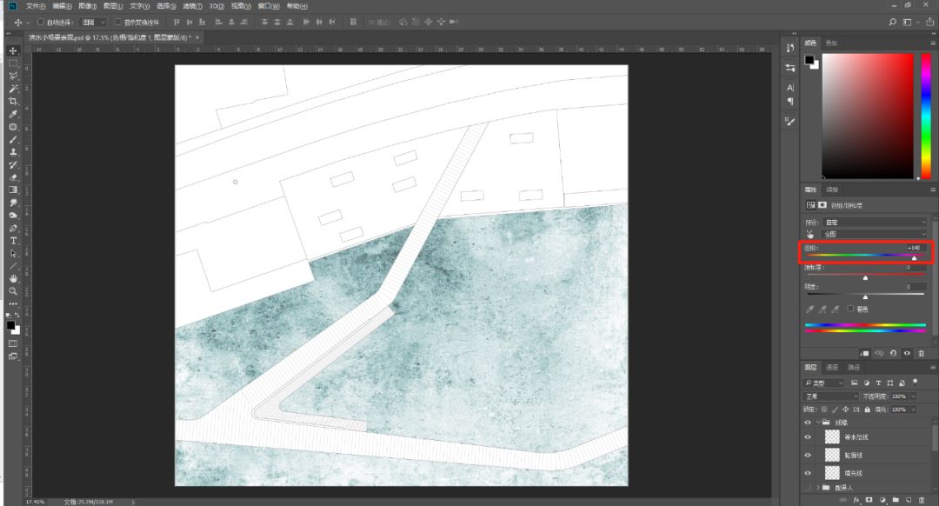Open the 文件 File menu
Screen dimensions: 939x506
point(36,6)
